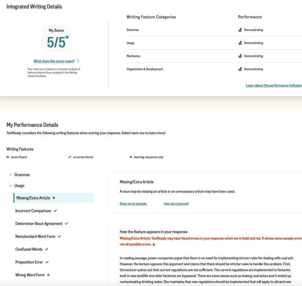This screenshot has height=286, width=302.
Task: Select the Preposition Error feature
Action: [29, 262]
